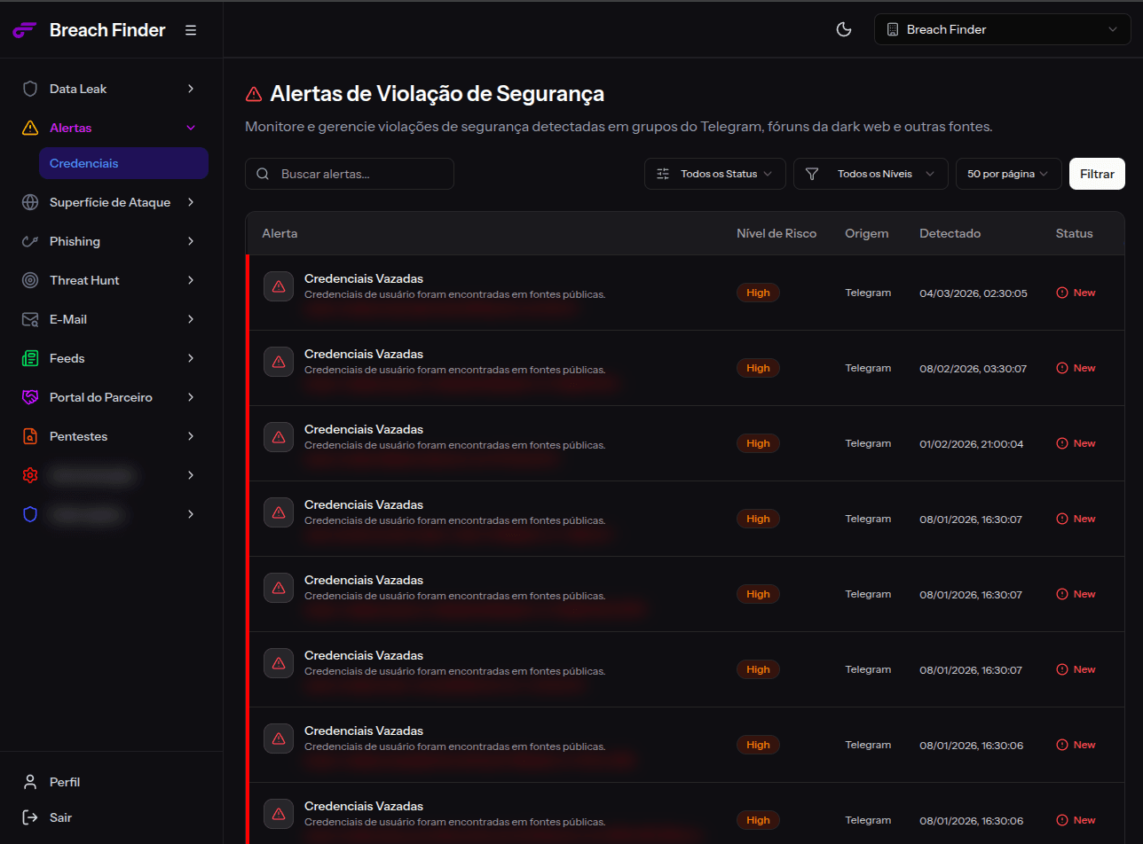Collapse the sidebar with the hamburger toggle

[x=191, y=29]
